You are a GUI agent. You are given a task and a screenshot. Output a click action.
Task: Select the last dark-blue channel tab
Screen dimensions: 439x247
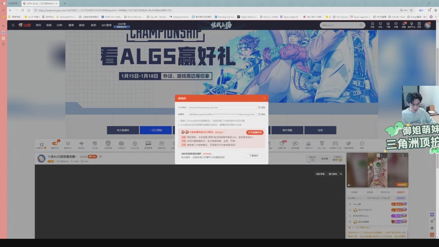click(x=320, y=130)
